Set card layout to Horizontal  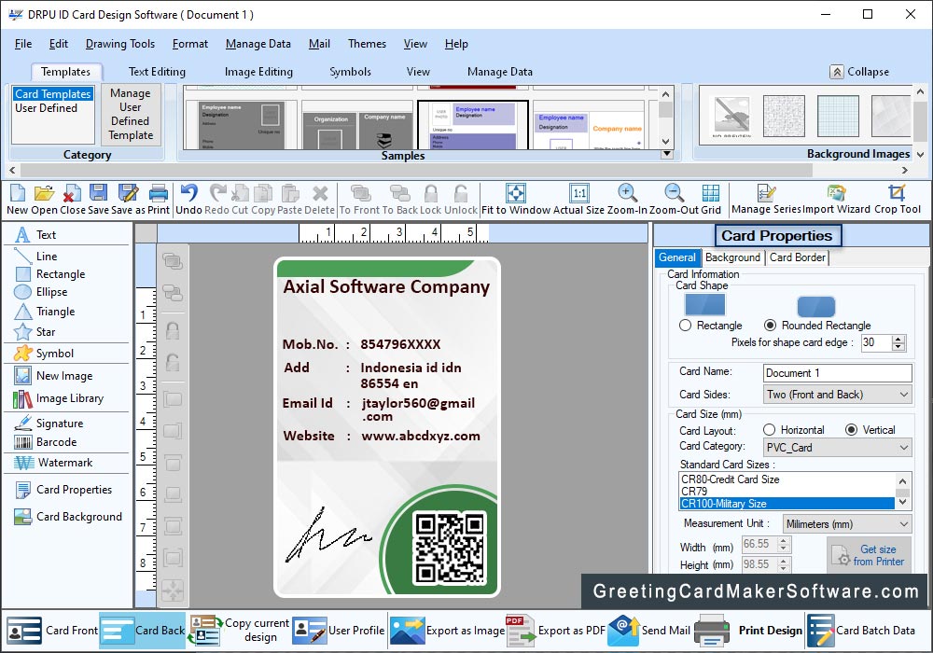[x=770, y=430]
